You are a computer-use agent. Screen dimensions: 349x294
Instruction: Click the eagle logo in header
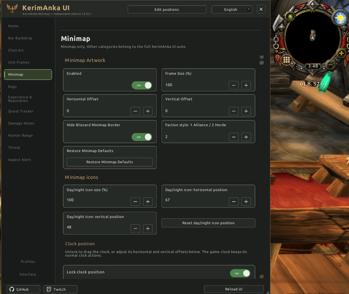click(x=12, y=9)
